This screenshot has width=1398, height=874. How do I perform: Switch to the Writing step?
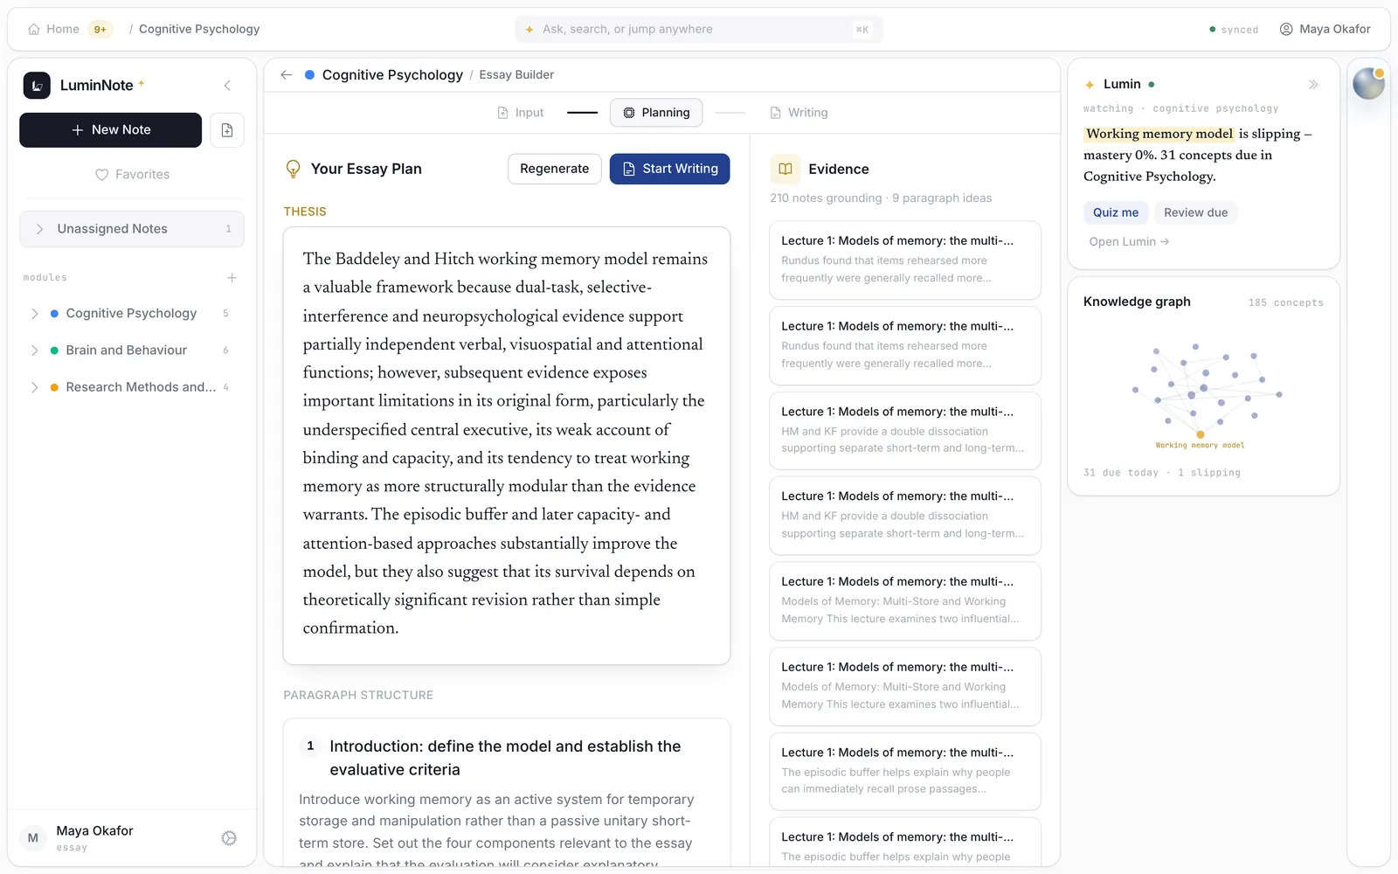(x=799, y=113)
